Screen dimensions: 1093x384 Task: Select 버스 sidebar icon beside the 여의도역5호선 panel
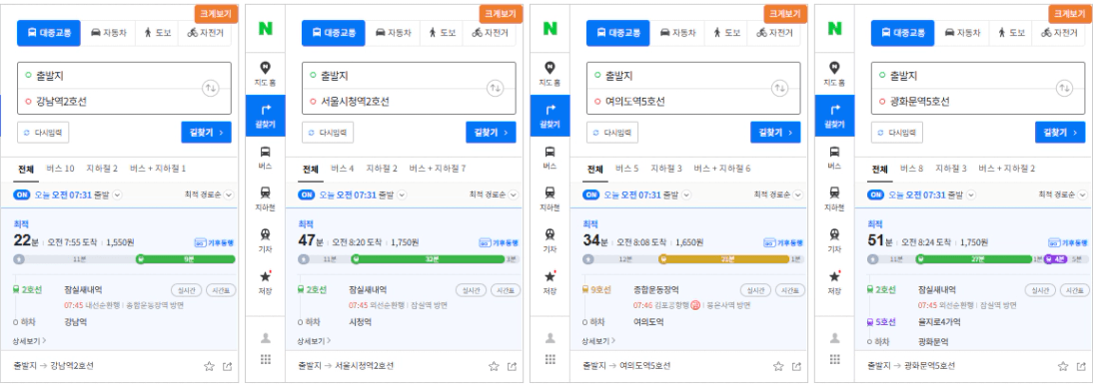[549, 158]
